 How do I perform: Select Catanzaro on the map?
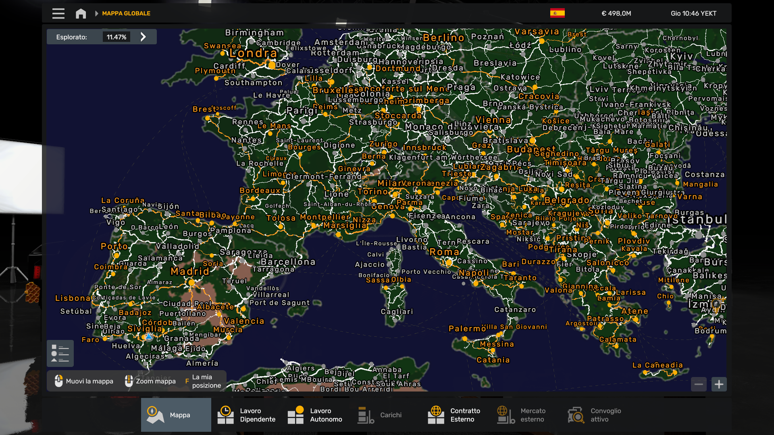coord(515,309)
